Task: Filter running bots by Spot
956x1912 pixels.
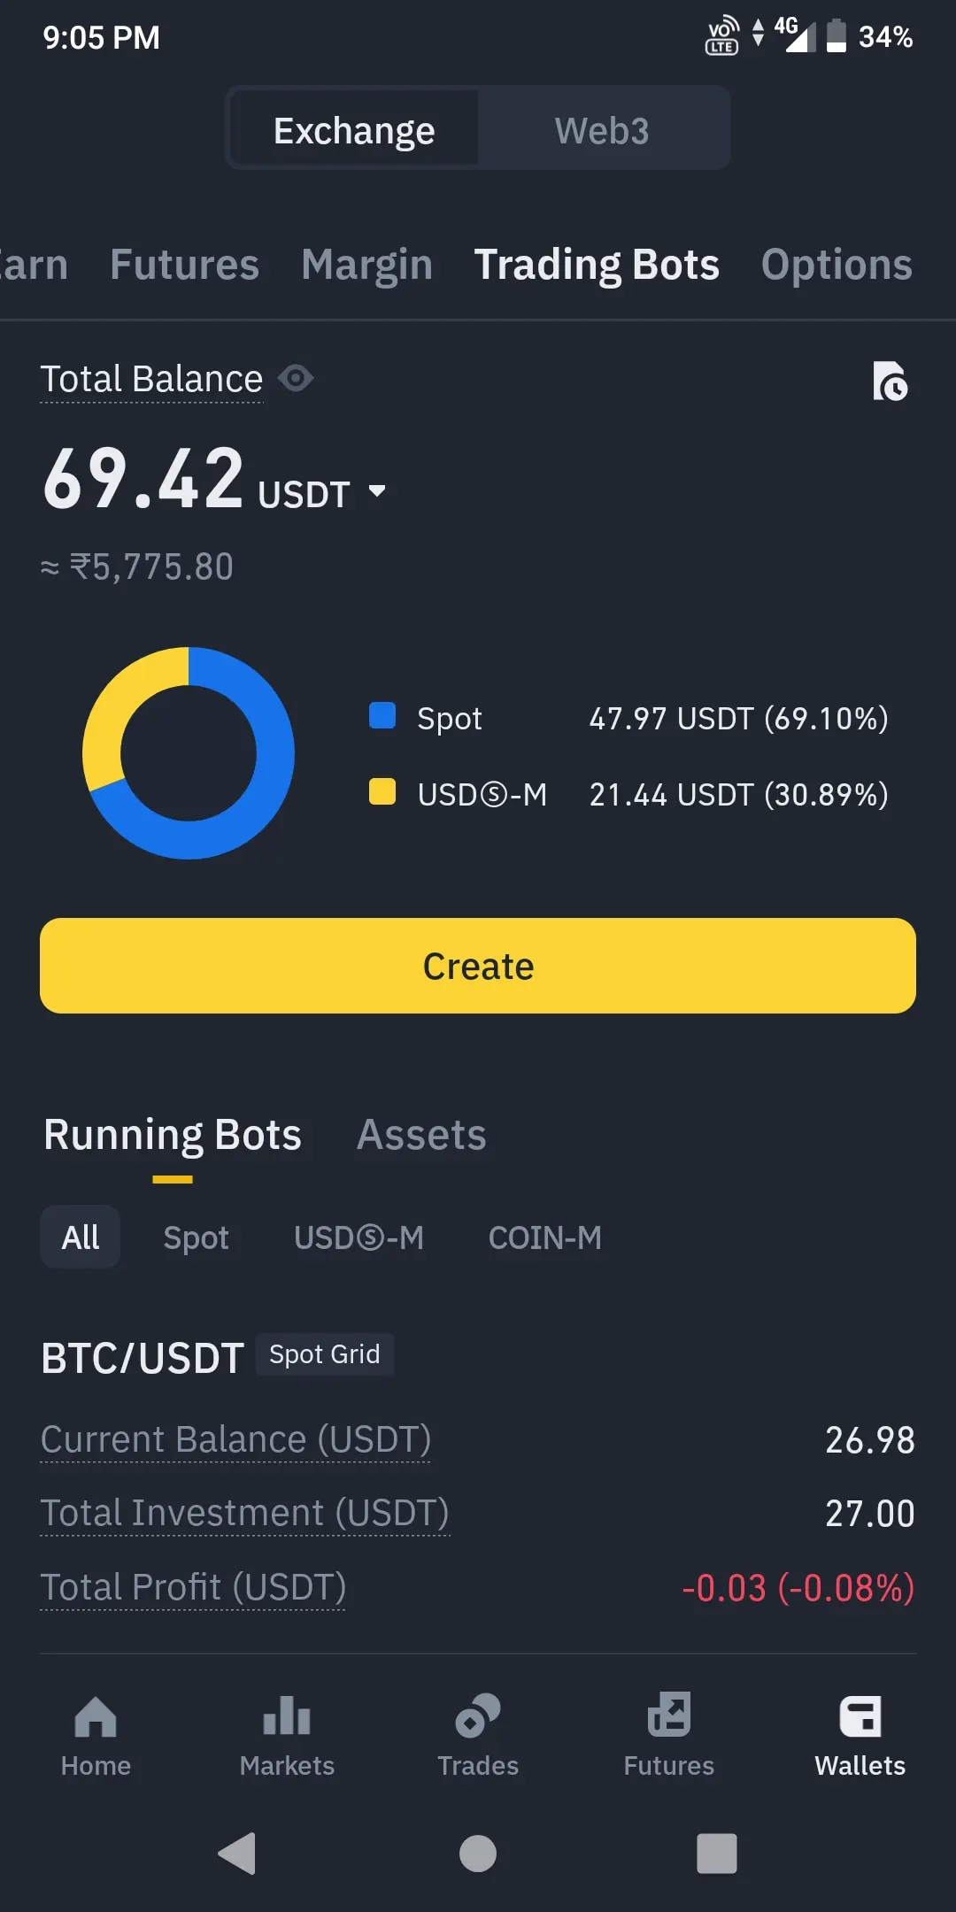Action: [196, 1237]
